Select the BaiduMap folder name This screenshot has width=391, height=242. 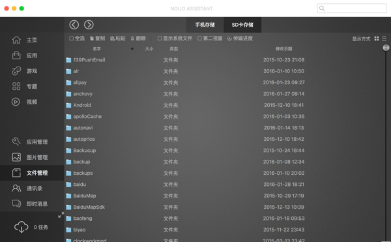point(85,196)
